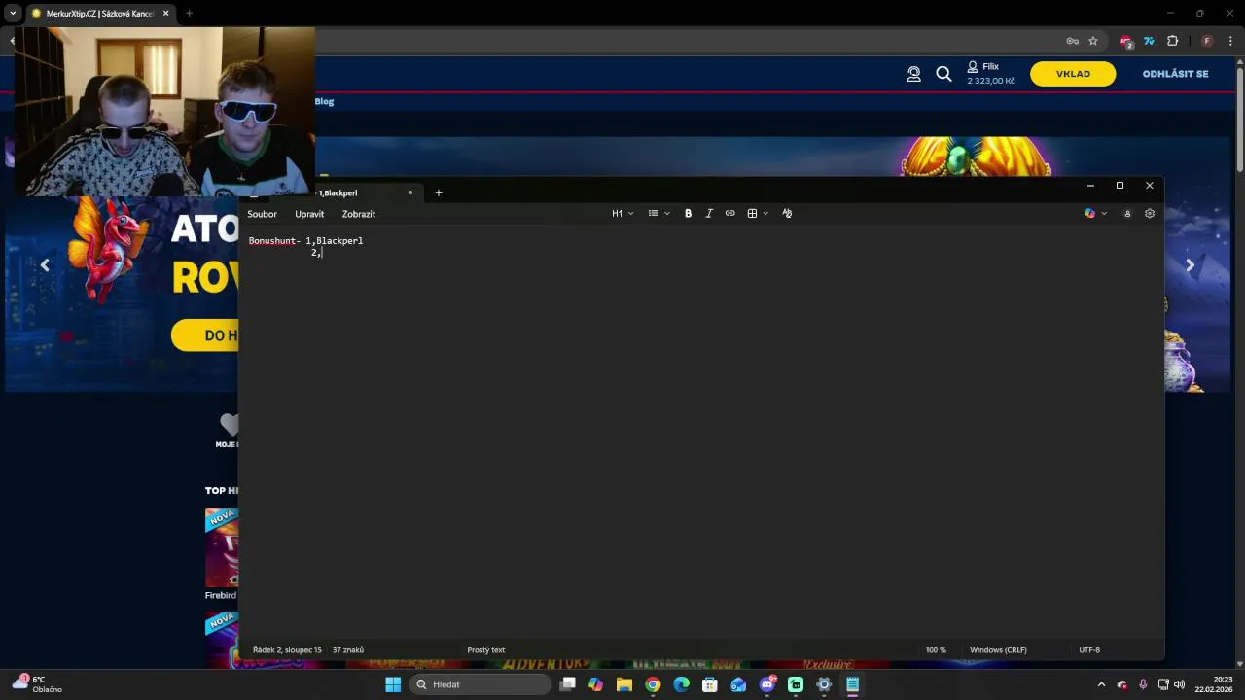Add a new Notepad tab
Viewport: 1245px width, 700px height.
pyautogui.click(x=439, y=192)
